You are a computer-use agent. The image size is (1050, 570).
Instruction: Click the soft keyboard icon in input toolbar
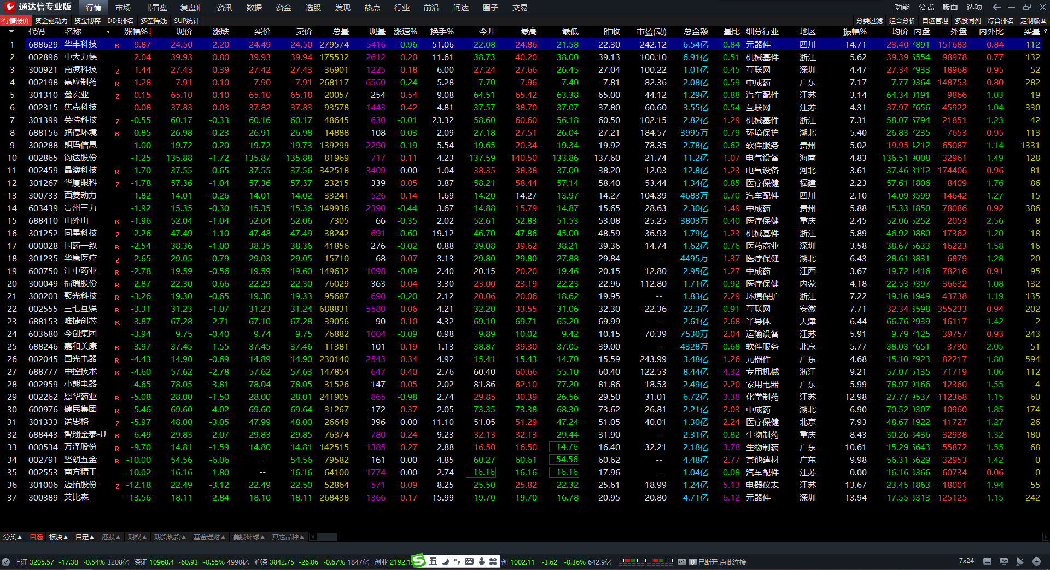469,561
